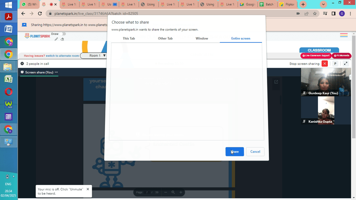The height and width of the screenshot is (200, 356).
Task: Open the Room 1 dropdown
Action: (x=94, y=56)
